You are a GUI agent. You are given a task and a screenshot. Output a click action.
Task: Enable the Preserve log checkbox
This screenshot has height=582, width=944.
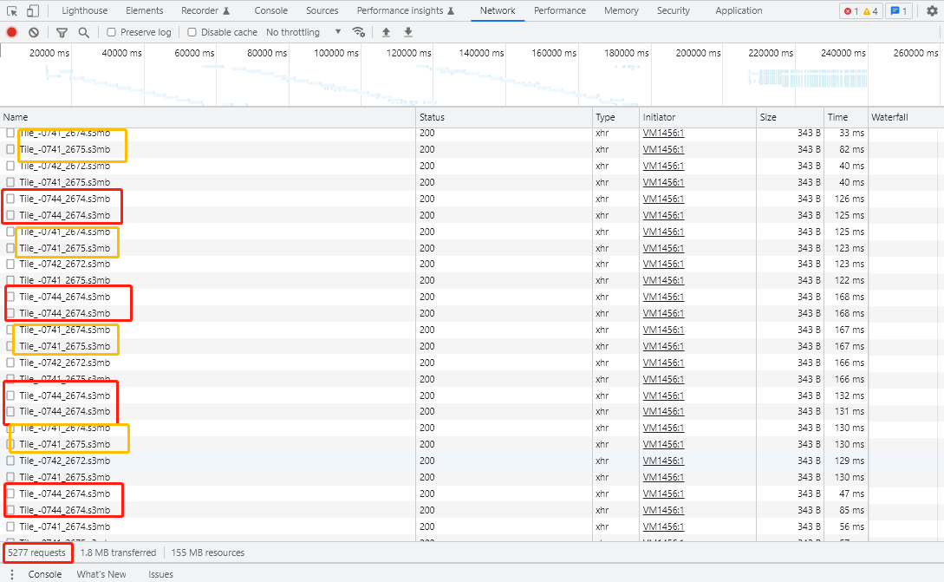(111, 33)
